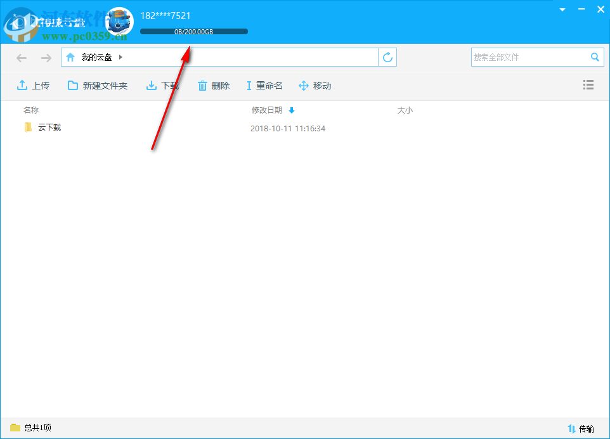This screenshot has height=439, width=610.
Task: Open the user avatar profile
Action: (x=119, y=22)
